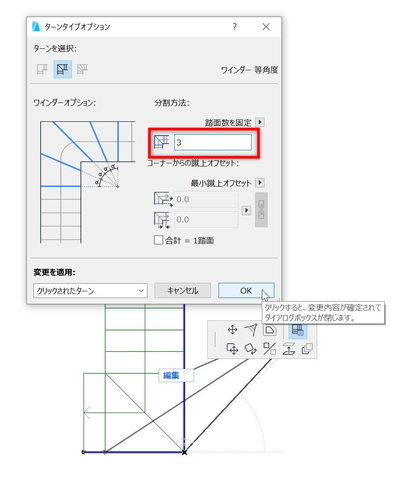Open the 踏面数を固定 division method flyout

coord(260,122)
